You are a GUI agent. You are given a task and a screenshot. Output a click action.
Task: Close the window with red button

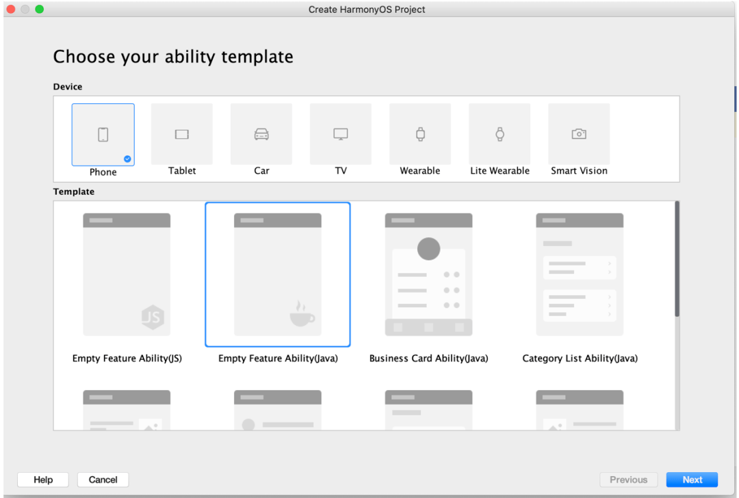[x=11, y=9]
